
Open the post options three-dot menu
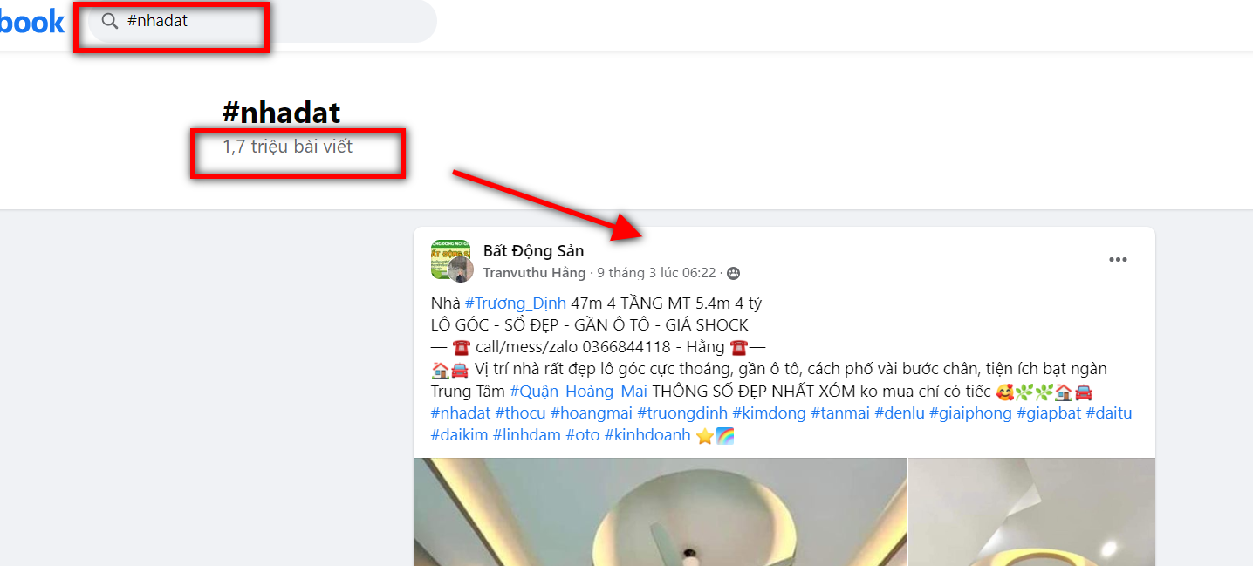click(x=1118, y=260)
